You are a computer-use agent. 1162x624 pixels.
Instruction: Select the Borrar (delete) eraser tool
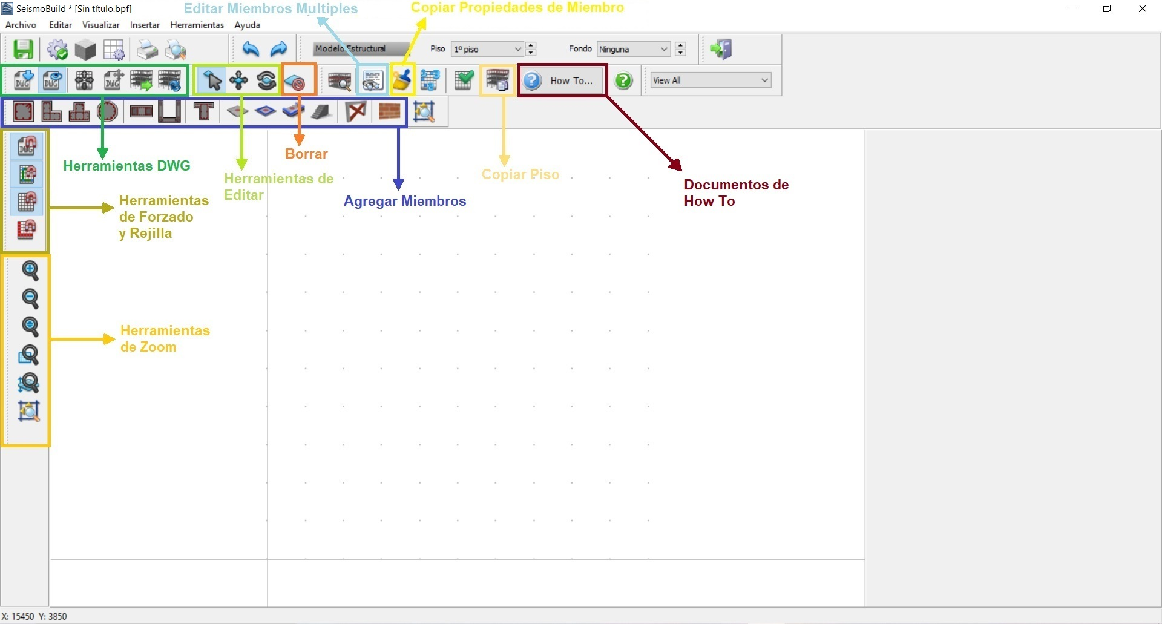click(x=297, y=80)
